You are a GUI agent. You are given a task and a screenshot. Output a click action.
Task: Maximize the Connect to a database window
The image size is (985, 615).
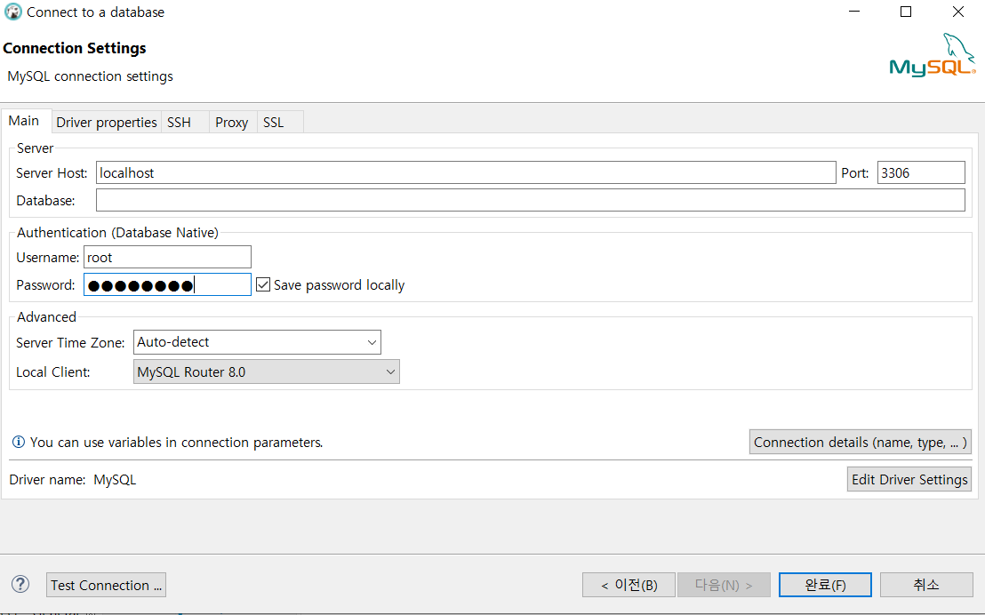[906, 12]
